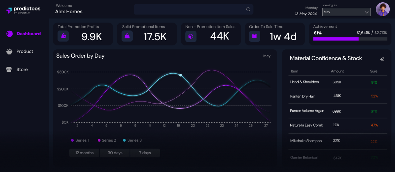Select the 30 days range tab
395x172 pixels.
tap(115, 153)
